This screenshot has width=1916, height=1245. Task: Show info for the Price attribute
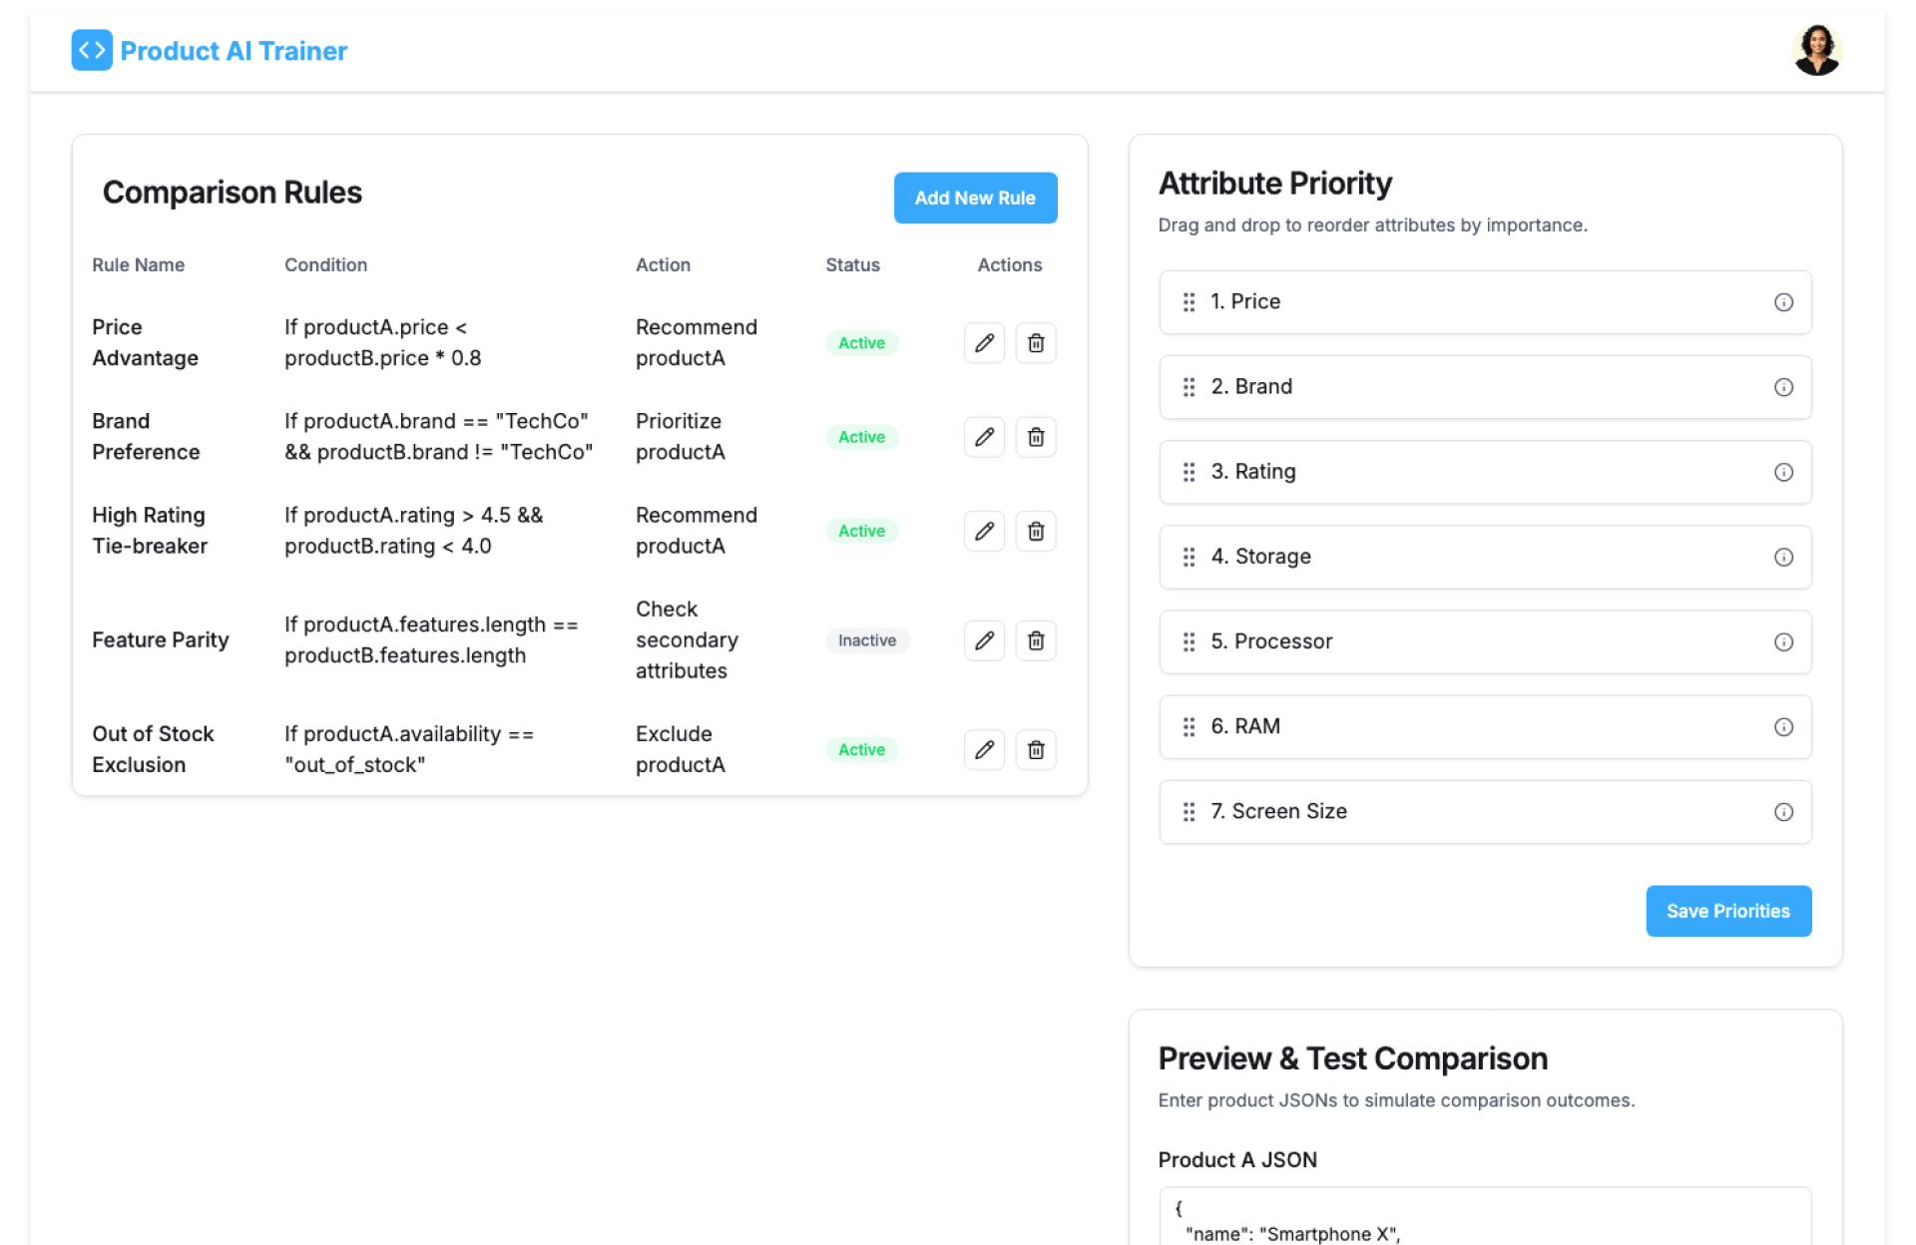click(x=1783, y=302)
